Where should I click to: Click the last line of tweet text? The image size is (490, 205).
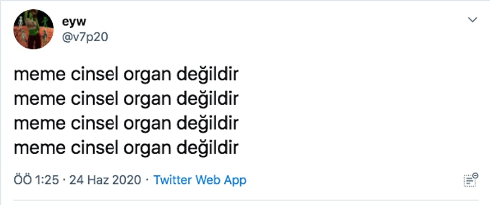point(126,148)
